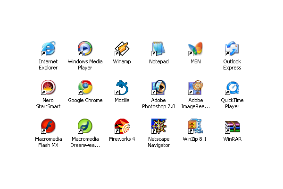283x189 pixels.
Task: Select the "MSN" label text
Action: 196,62
